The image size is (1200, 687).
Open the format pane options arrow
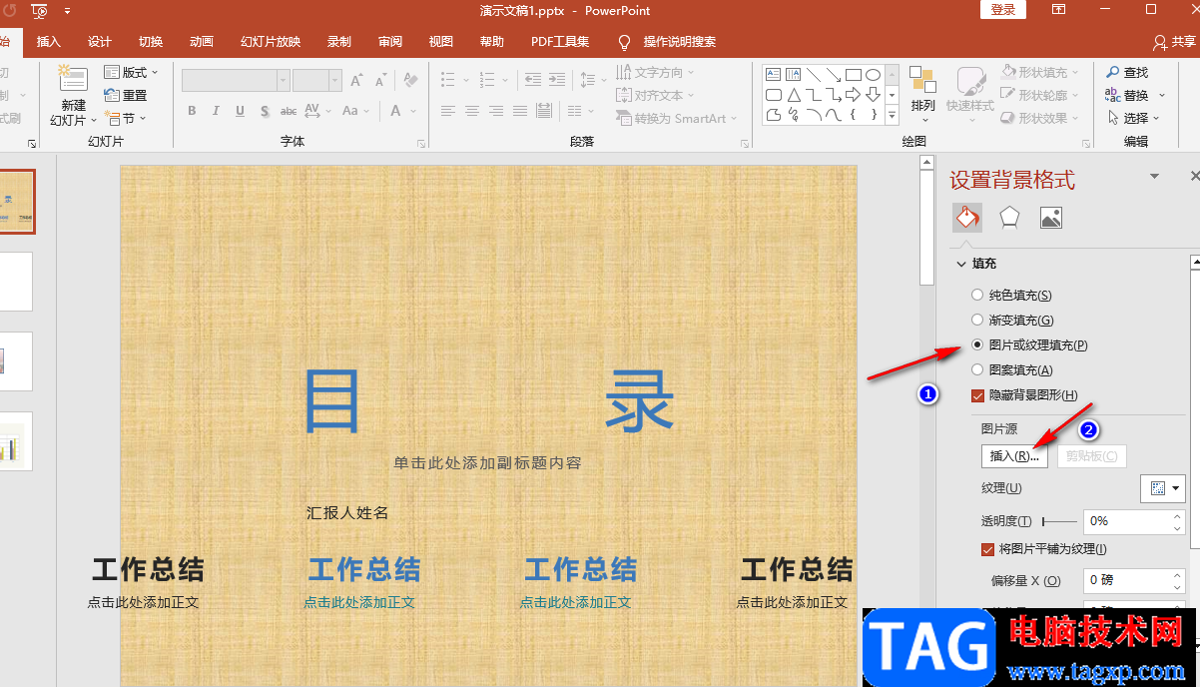pyautogui.click(x=1155, y=177)
